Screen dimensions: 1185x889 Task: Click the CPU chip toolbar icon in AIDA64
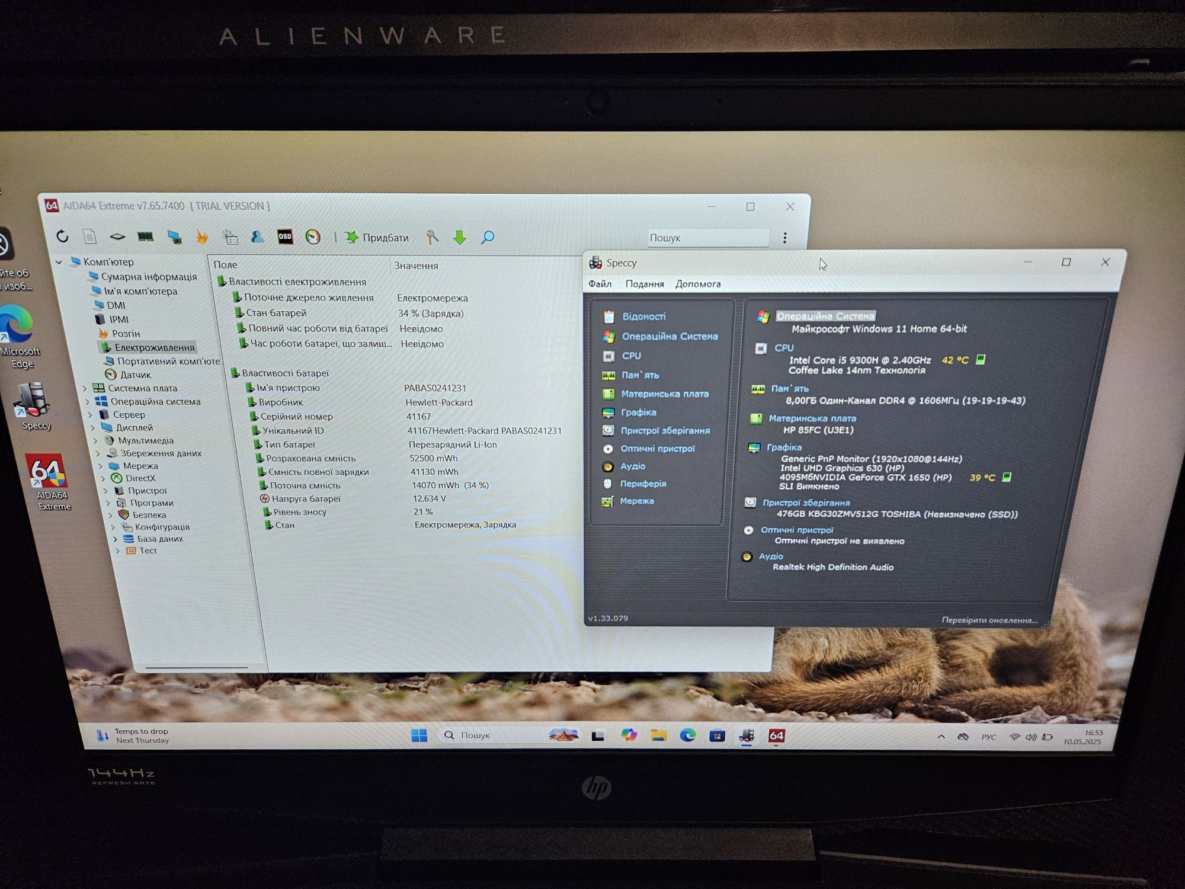coord(117,237)
